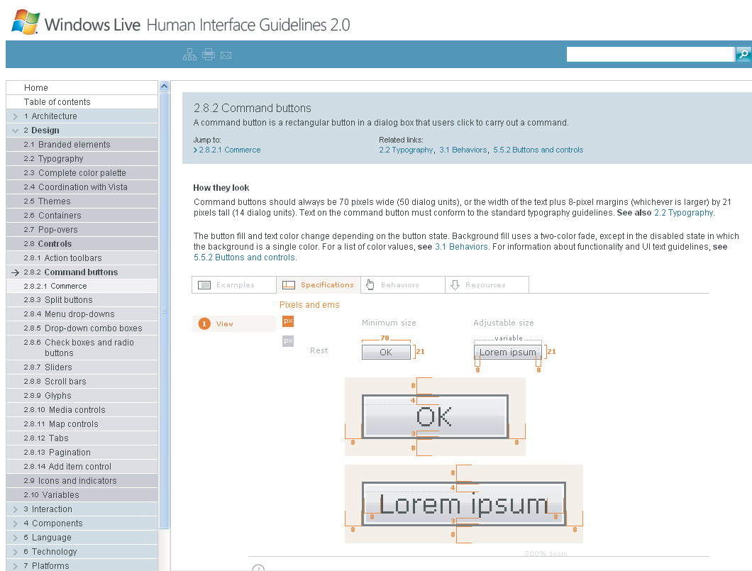Open 2.5 Themes
Screen dimensions: 752x571
click(82, 201)
